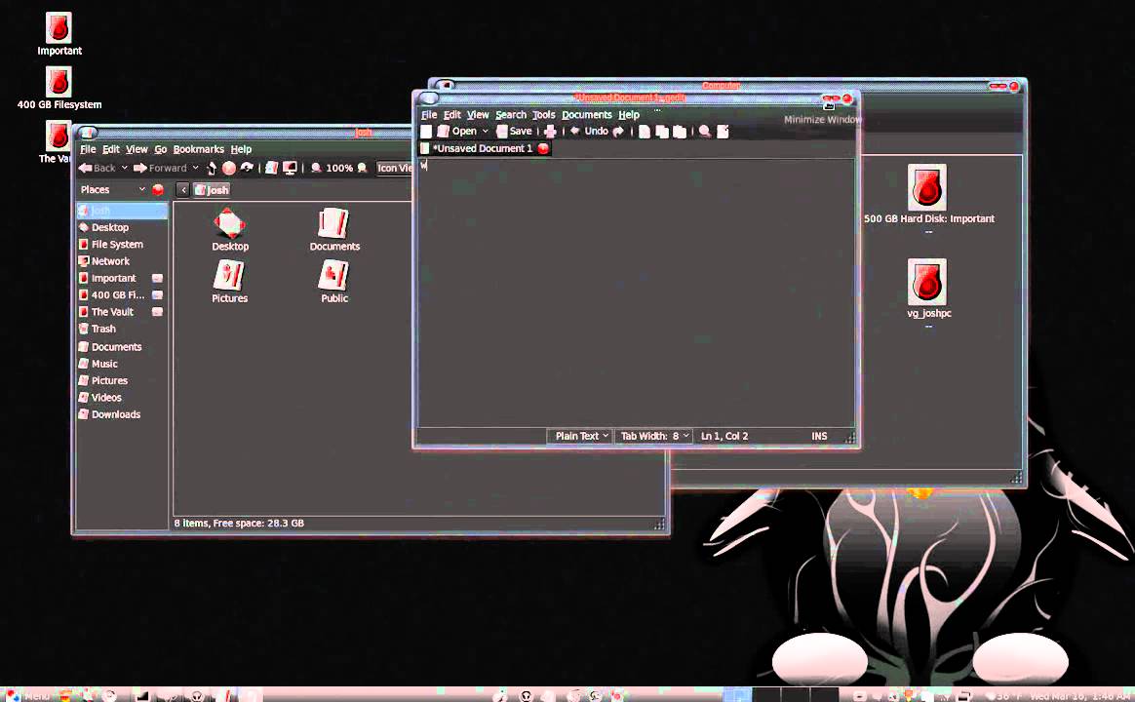Open the Icon View mode dropdown

point(395,168)
